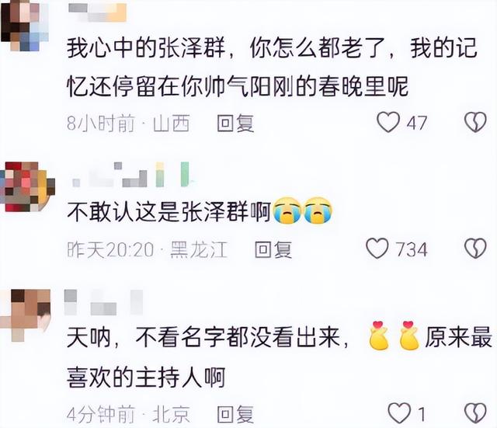Dislike the 北京 comment with broken heart

(475, 413)
